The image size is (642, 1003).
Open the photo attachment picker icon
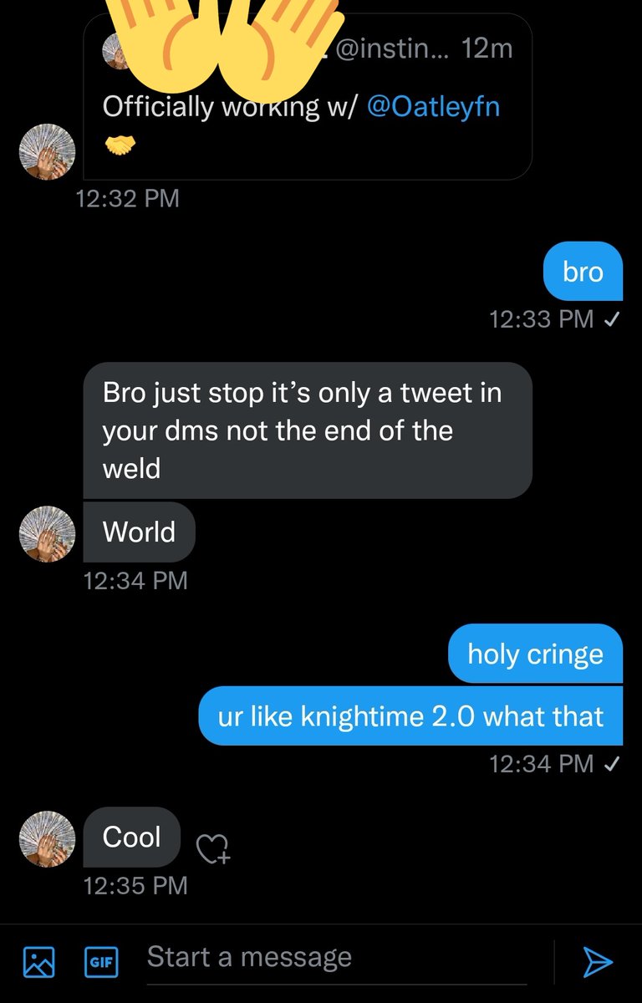tap(38, 961)
